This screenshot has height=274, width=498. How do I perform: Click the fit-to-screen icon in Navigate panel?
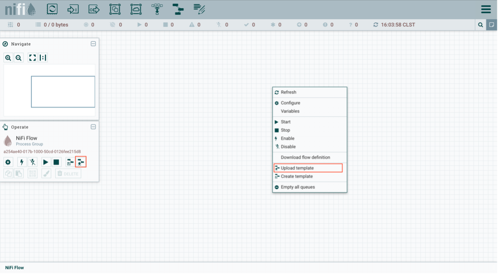(32, 57)
